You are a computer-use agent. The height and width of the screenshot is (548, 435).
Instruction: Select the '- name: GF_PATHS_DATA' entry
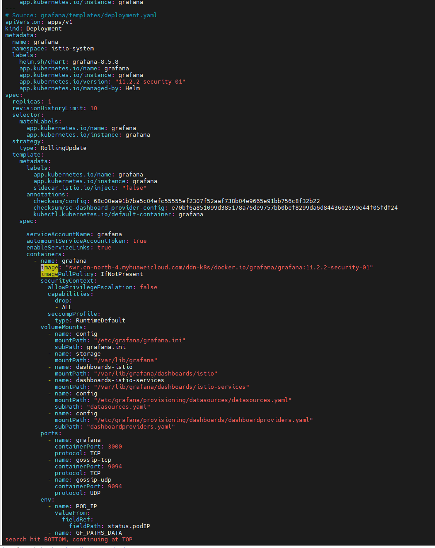click(85, 533)
